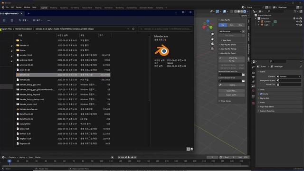Toggle the camera view icon in viewport
The width and height of the screenshot is (304, 171).
212,44
